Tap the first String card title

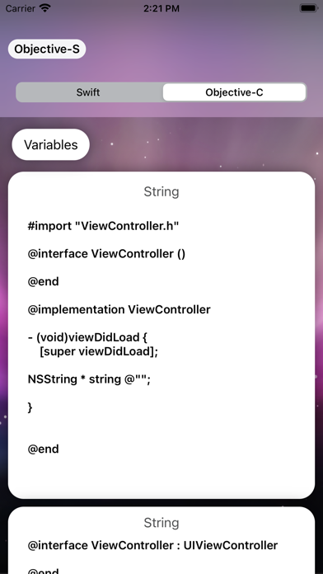pyautogui.click(x=161, y=191)
